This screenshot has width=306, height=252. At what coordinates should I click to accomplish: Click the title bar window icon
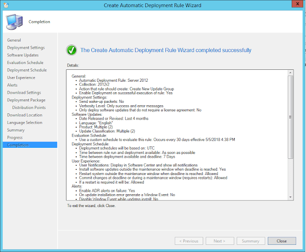[x=5, y=5]
